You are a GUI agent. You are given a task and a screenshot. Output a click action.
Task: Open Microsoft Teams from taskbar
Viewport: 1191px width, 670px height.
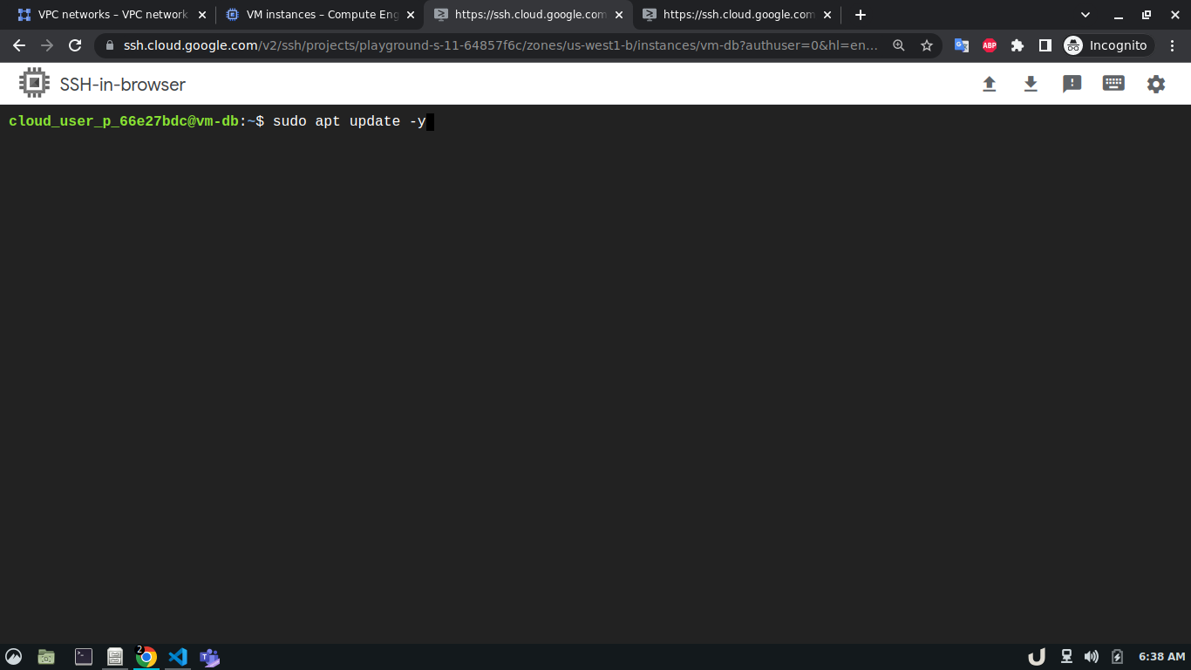point(209,657)
